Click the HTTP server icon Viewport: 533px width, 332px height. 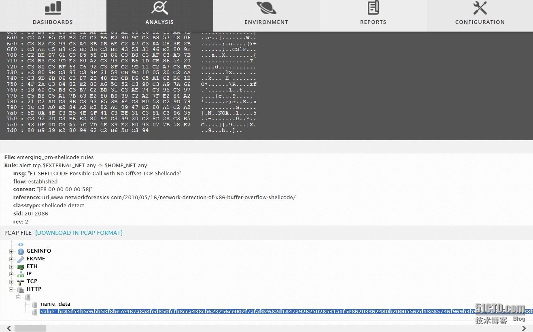tap(21, 289)
